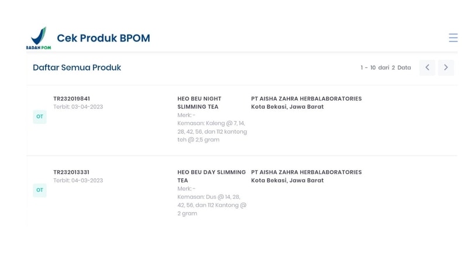This screenshot has width=468, height=263.
Task: Go to previous results page
Action: tap(427, 68)
